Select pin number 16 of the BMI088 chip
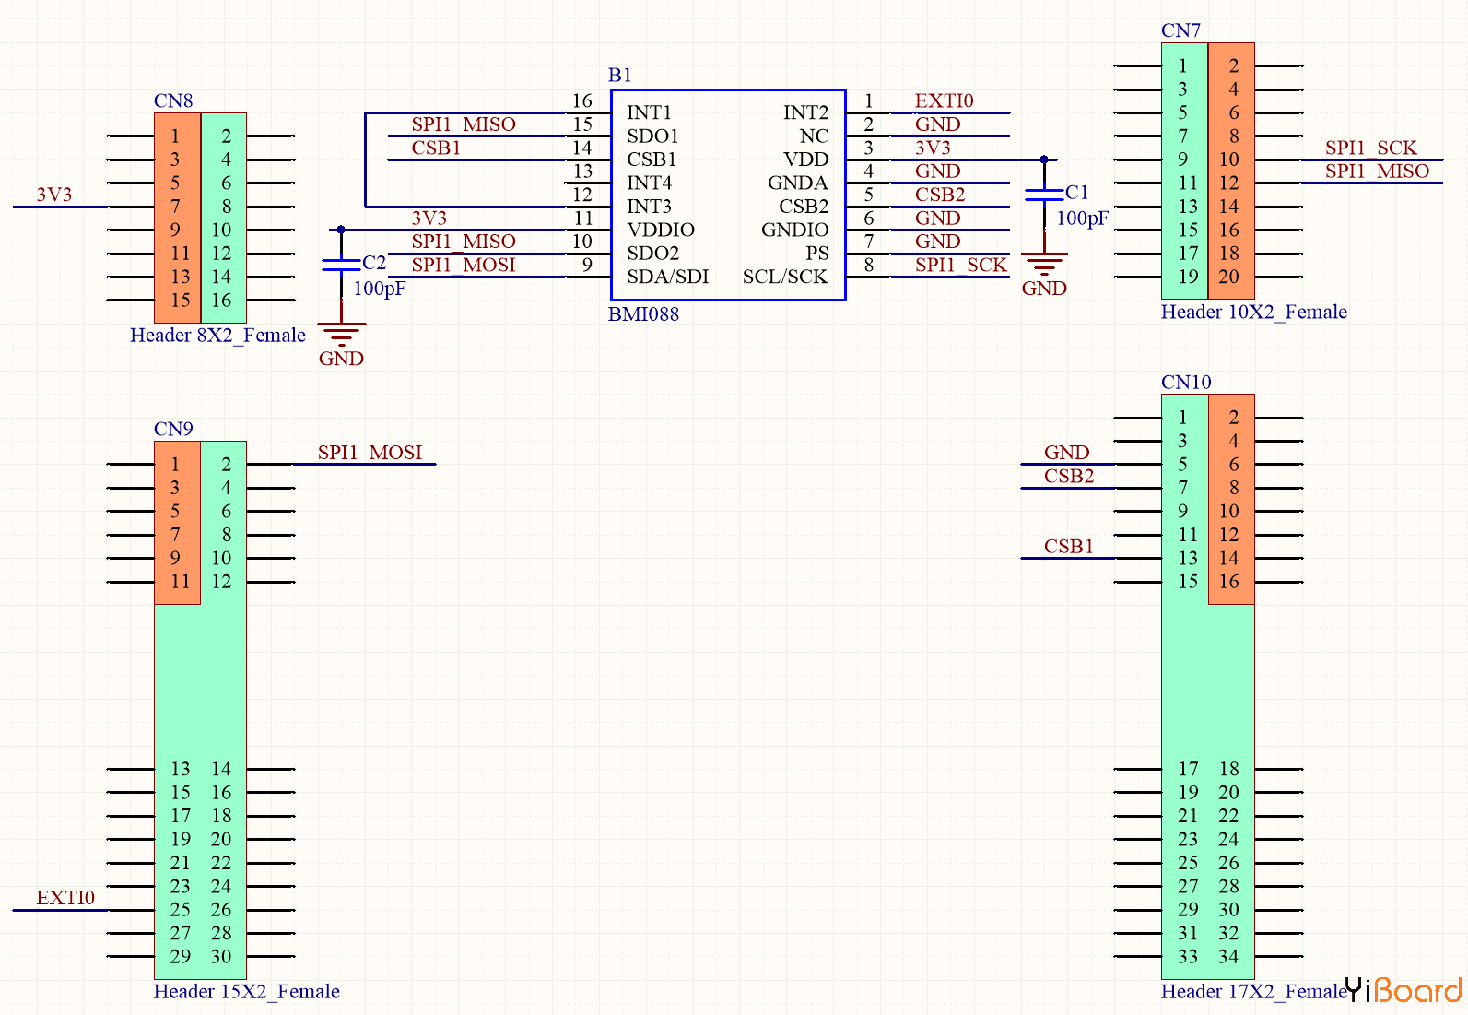 [x=582, y=100]
